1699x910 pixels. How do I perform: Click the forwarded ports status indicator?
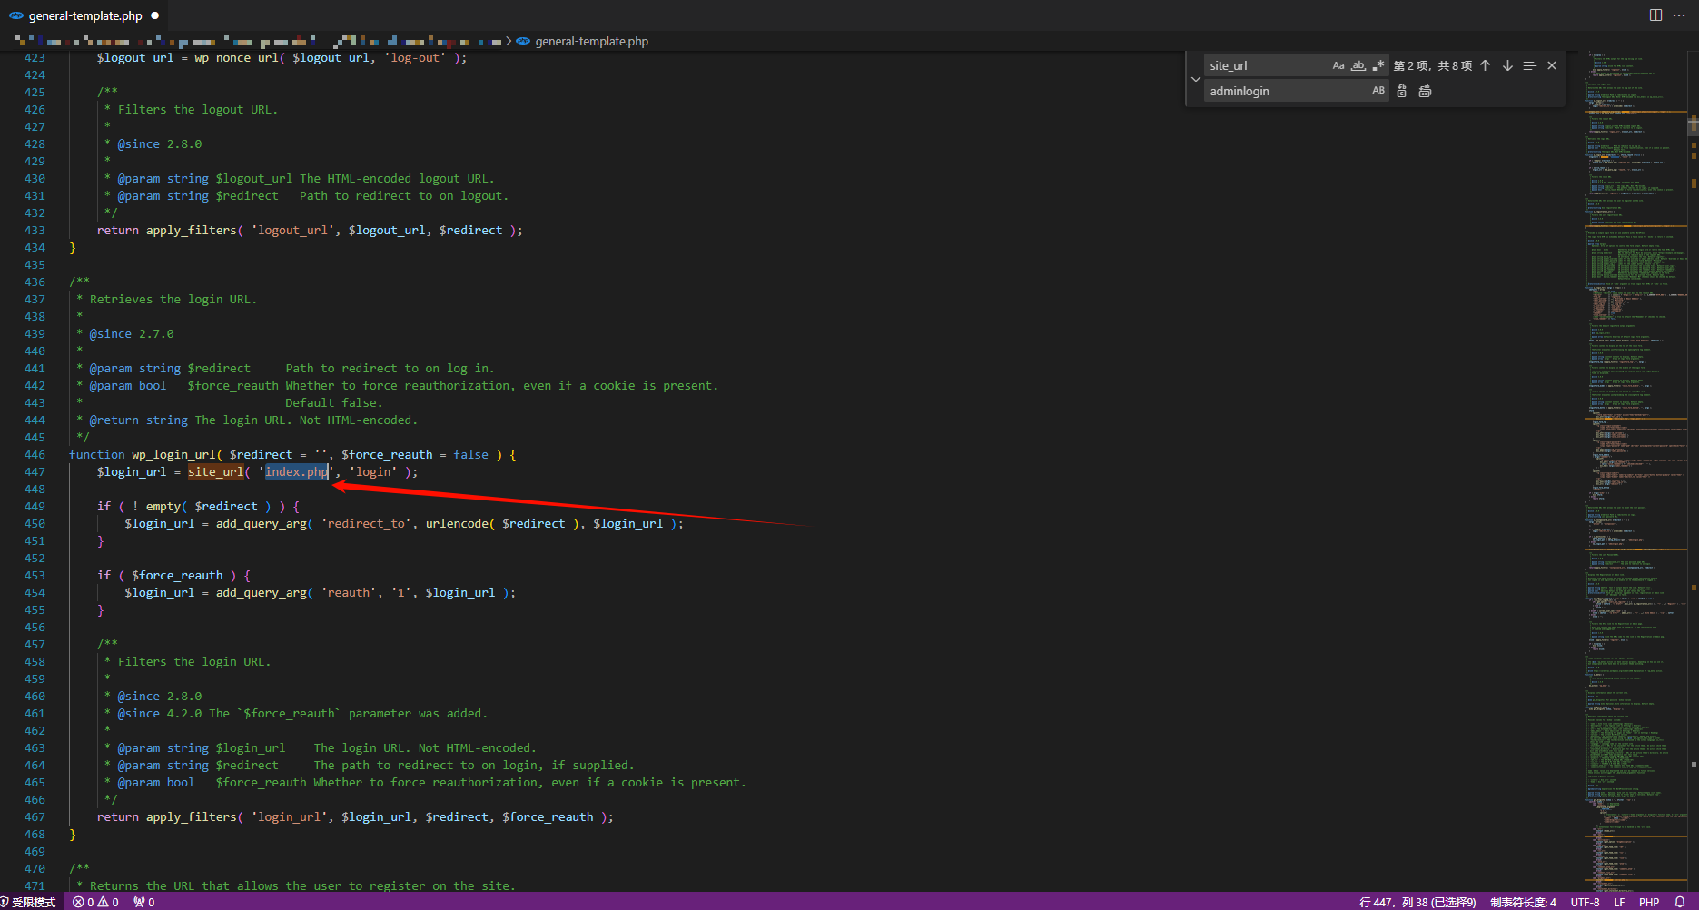[143, 902]
